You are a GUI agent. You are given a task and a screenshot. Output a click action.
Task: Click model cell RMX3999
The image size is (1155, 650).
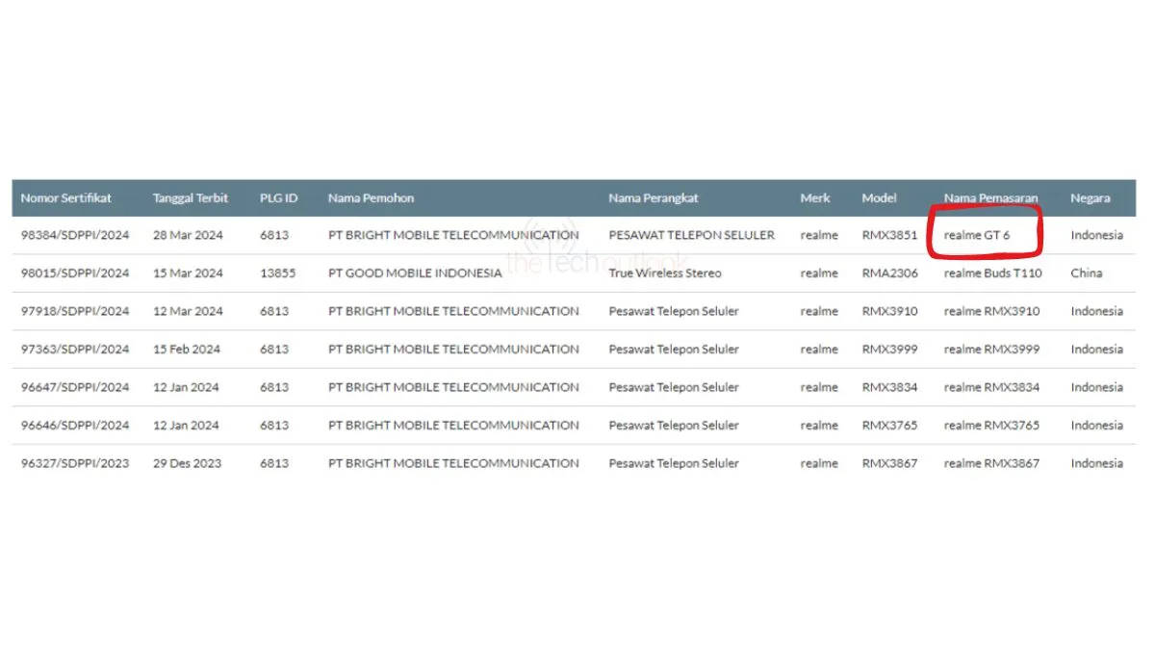click(x=890, y=350)
